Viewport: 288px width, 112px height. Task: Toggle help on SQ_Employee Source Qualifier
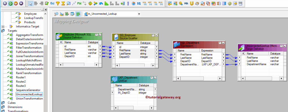153,35
